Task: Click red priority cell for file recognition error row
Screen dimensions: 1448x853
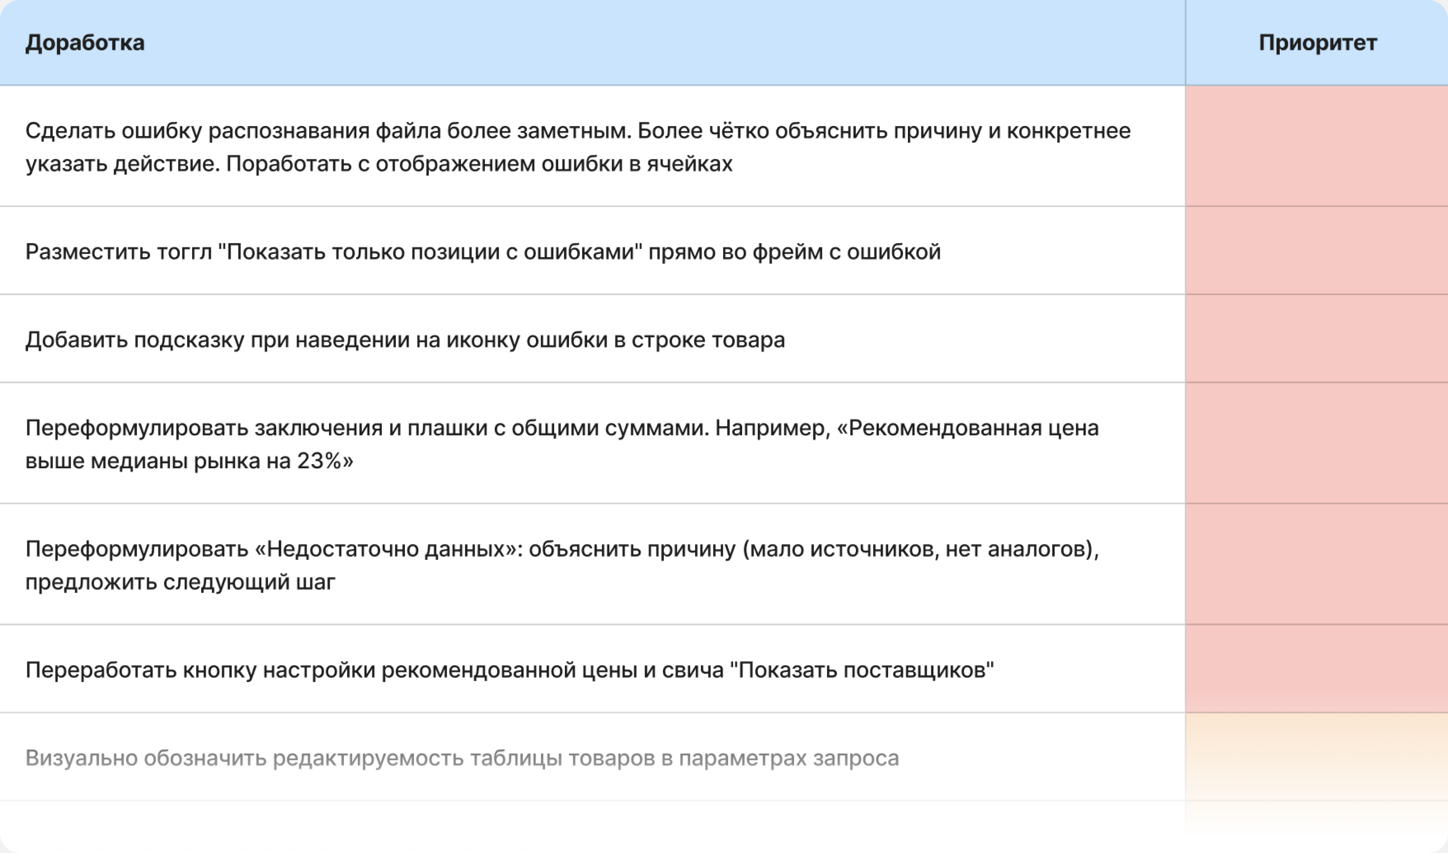Action: pyautogui.click(x=1317, y=146)
